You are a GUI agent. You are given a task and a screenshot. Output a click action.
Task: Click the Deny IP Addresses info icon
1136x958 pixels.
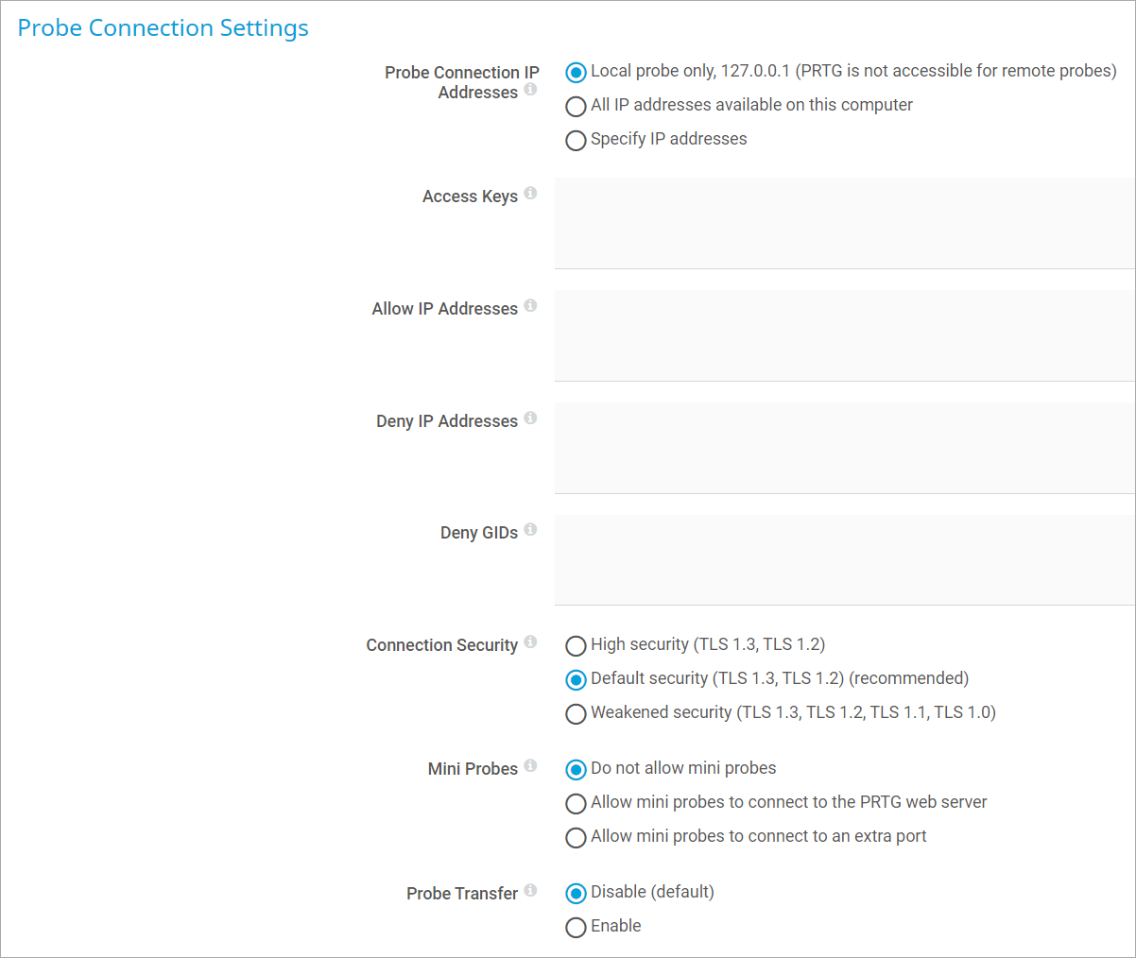click(530, 418)
